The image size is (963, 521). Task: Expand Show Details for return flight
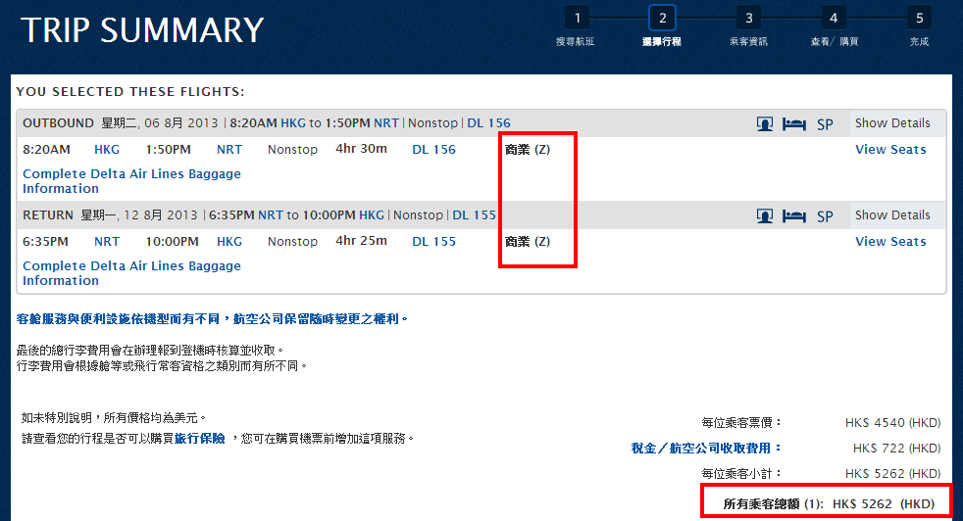(891, 215)
